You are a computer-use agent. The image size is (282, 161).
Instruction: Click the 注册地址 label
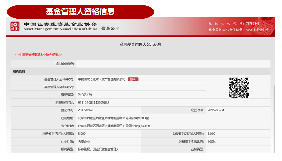point(67,118)
